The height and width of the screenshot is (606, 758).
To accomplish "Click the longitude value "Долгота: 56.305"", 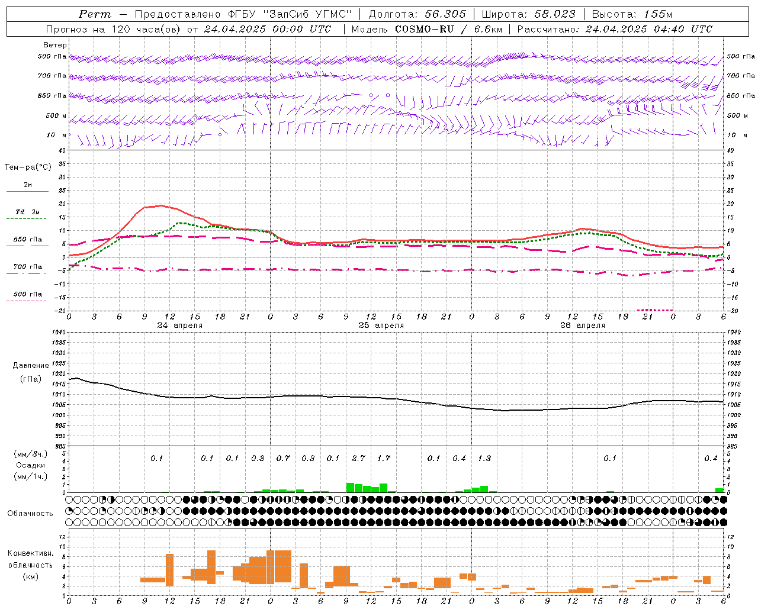I will point(417,14).
